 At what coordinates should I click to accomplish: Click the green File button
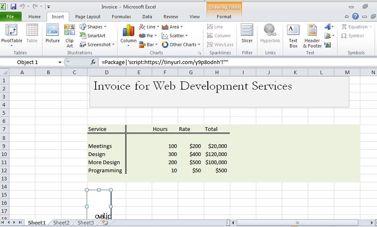tap(10, 16)
